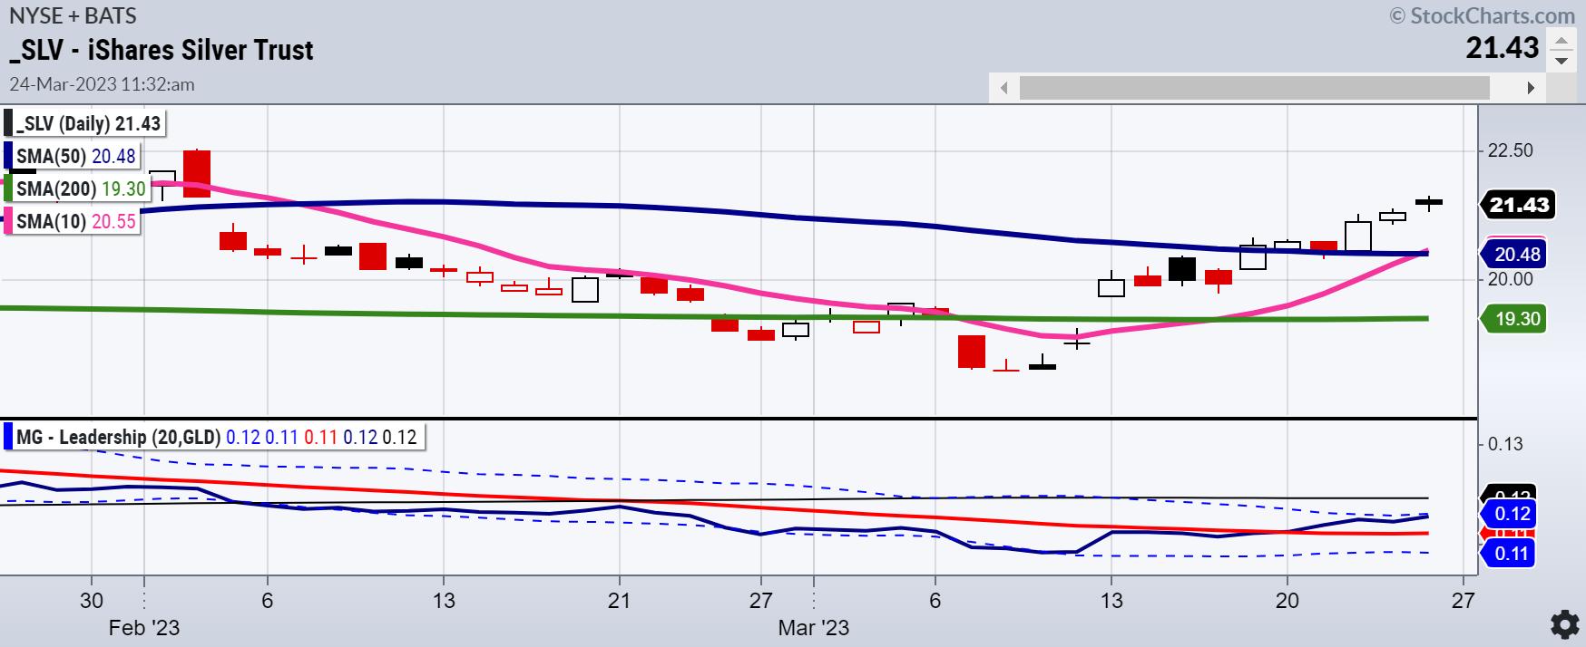Click the down arrow beside the 21.43 price
Image resolution: width=1586 pixels, height=647 pixels.
[1562, 61]
